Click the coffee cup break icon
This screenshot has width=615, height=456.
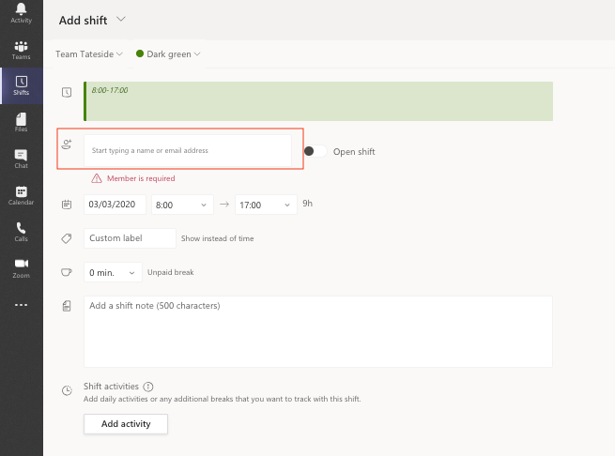(x=67, y=272)
